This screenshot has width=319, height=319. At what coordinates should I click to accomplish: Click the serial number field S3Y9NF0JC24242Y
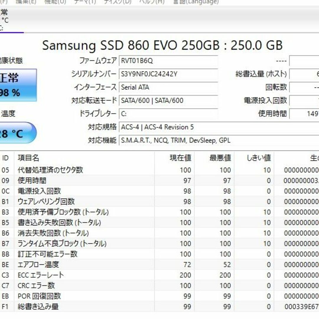168,74
